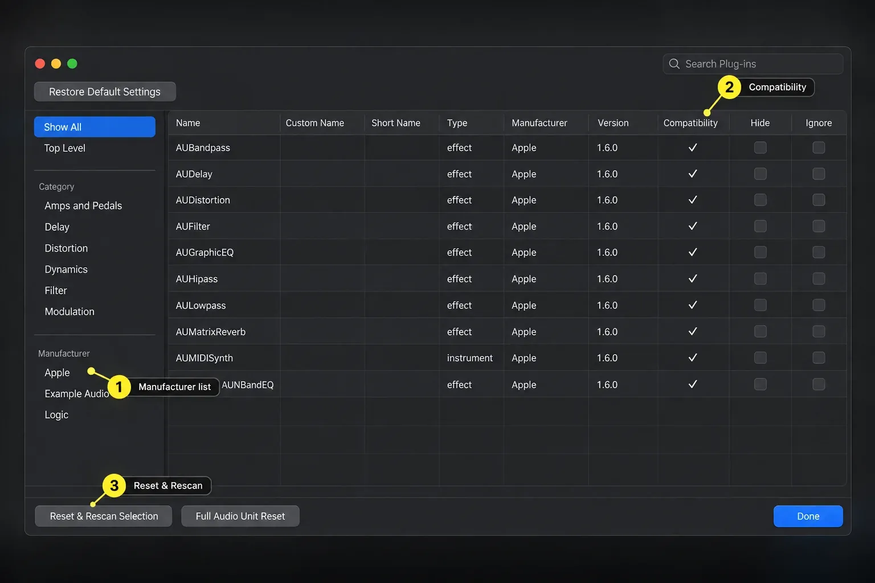Click the Custom Name column header
This screenshot has height=583, width=875.
314,123
